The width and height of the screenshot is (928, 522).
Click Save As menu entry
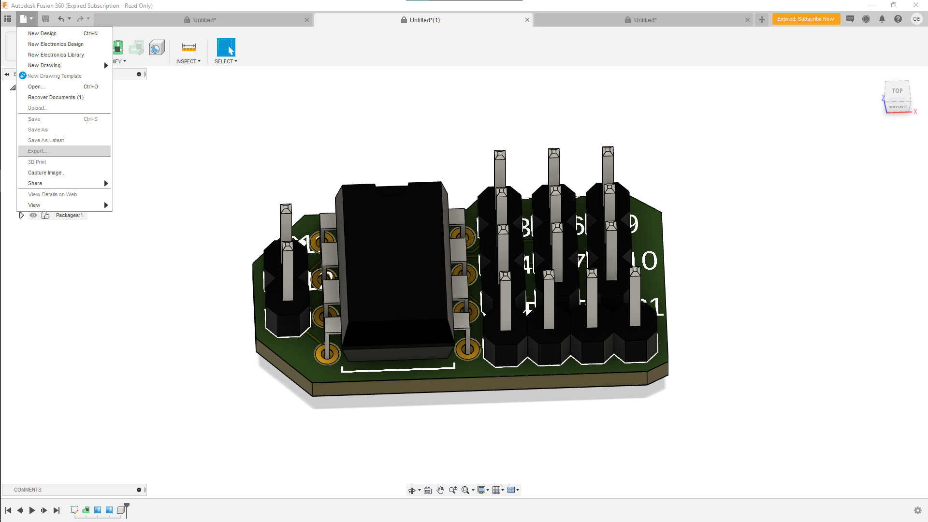click(x=64, y=130)
